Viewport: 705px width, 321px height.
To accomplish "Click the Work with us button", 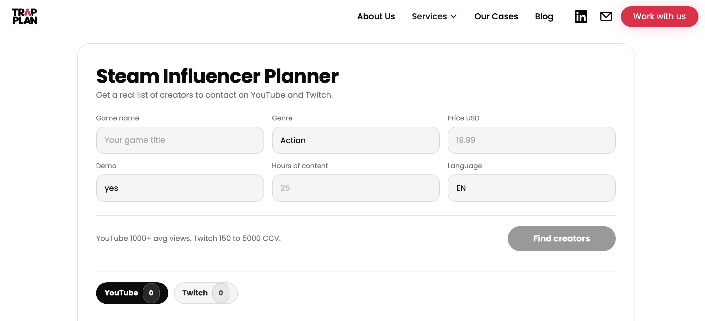I will (x=660, y=16).
